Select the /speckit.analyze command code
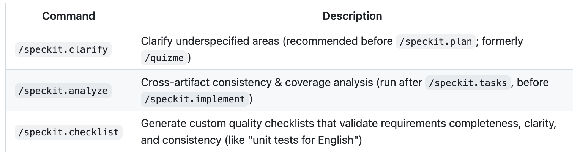 pos(63,91)
